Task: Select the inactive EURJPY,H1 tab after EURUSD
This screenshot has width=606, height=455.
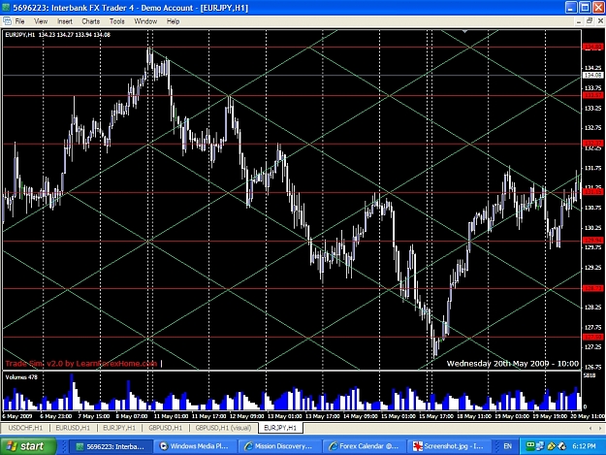Action: click(119, 428)
